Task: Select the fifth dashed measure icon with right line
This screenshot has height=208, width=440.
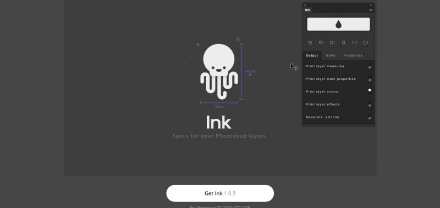Action: pos(354,43)
